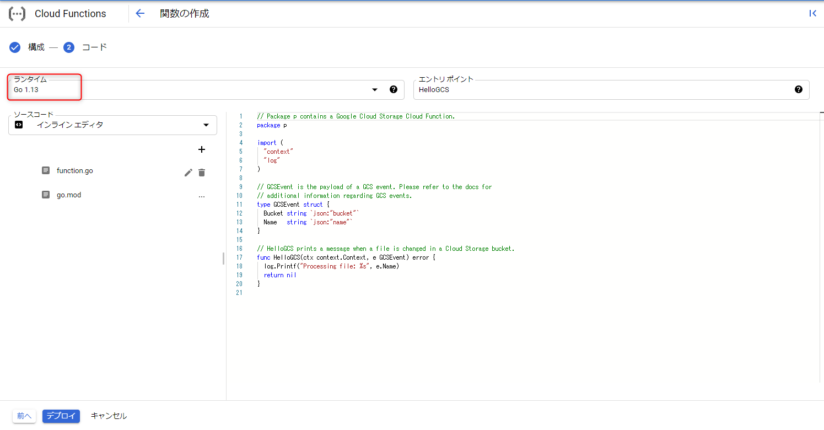Click code line 'package p'

tap(272, 125)
